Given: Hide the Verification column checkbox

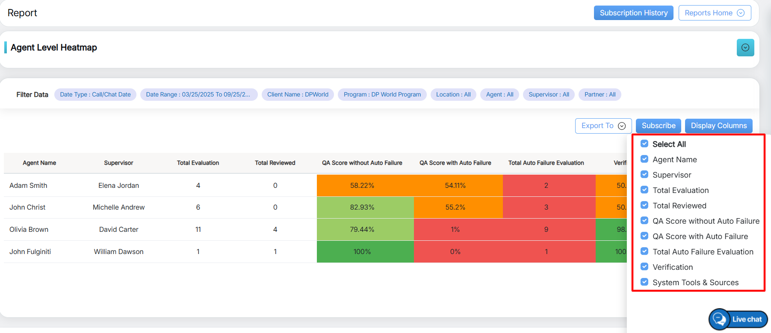Looking at the screenshot, I should 644,267.
